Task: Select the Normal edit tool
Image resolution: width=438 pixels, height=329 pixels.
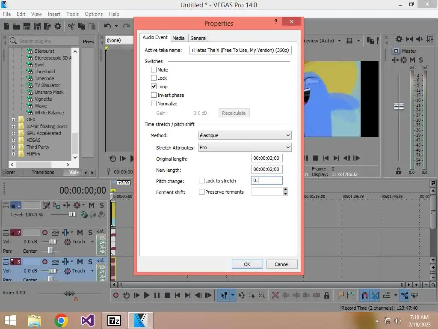Action: tap(224, 295)
